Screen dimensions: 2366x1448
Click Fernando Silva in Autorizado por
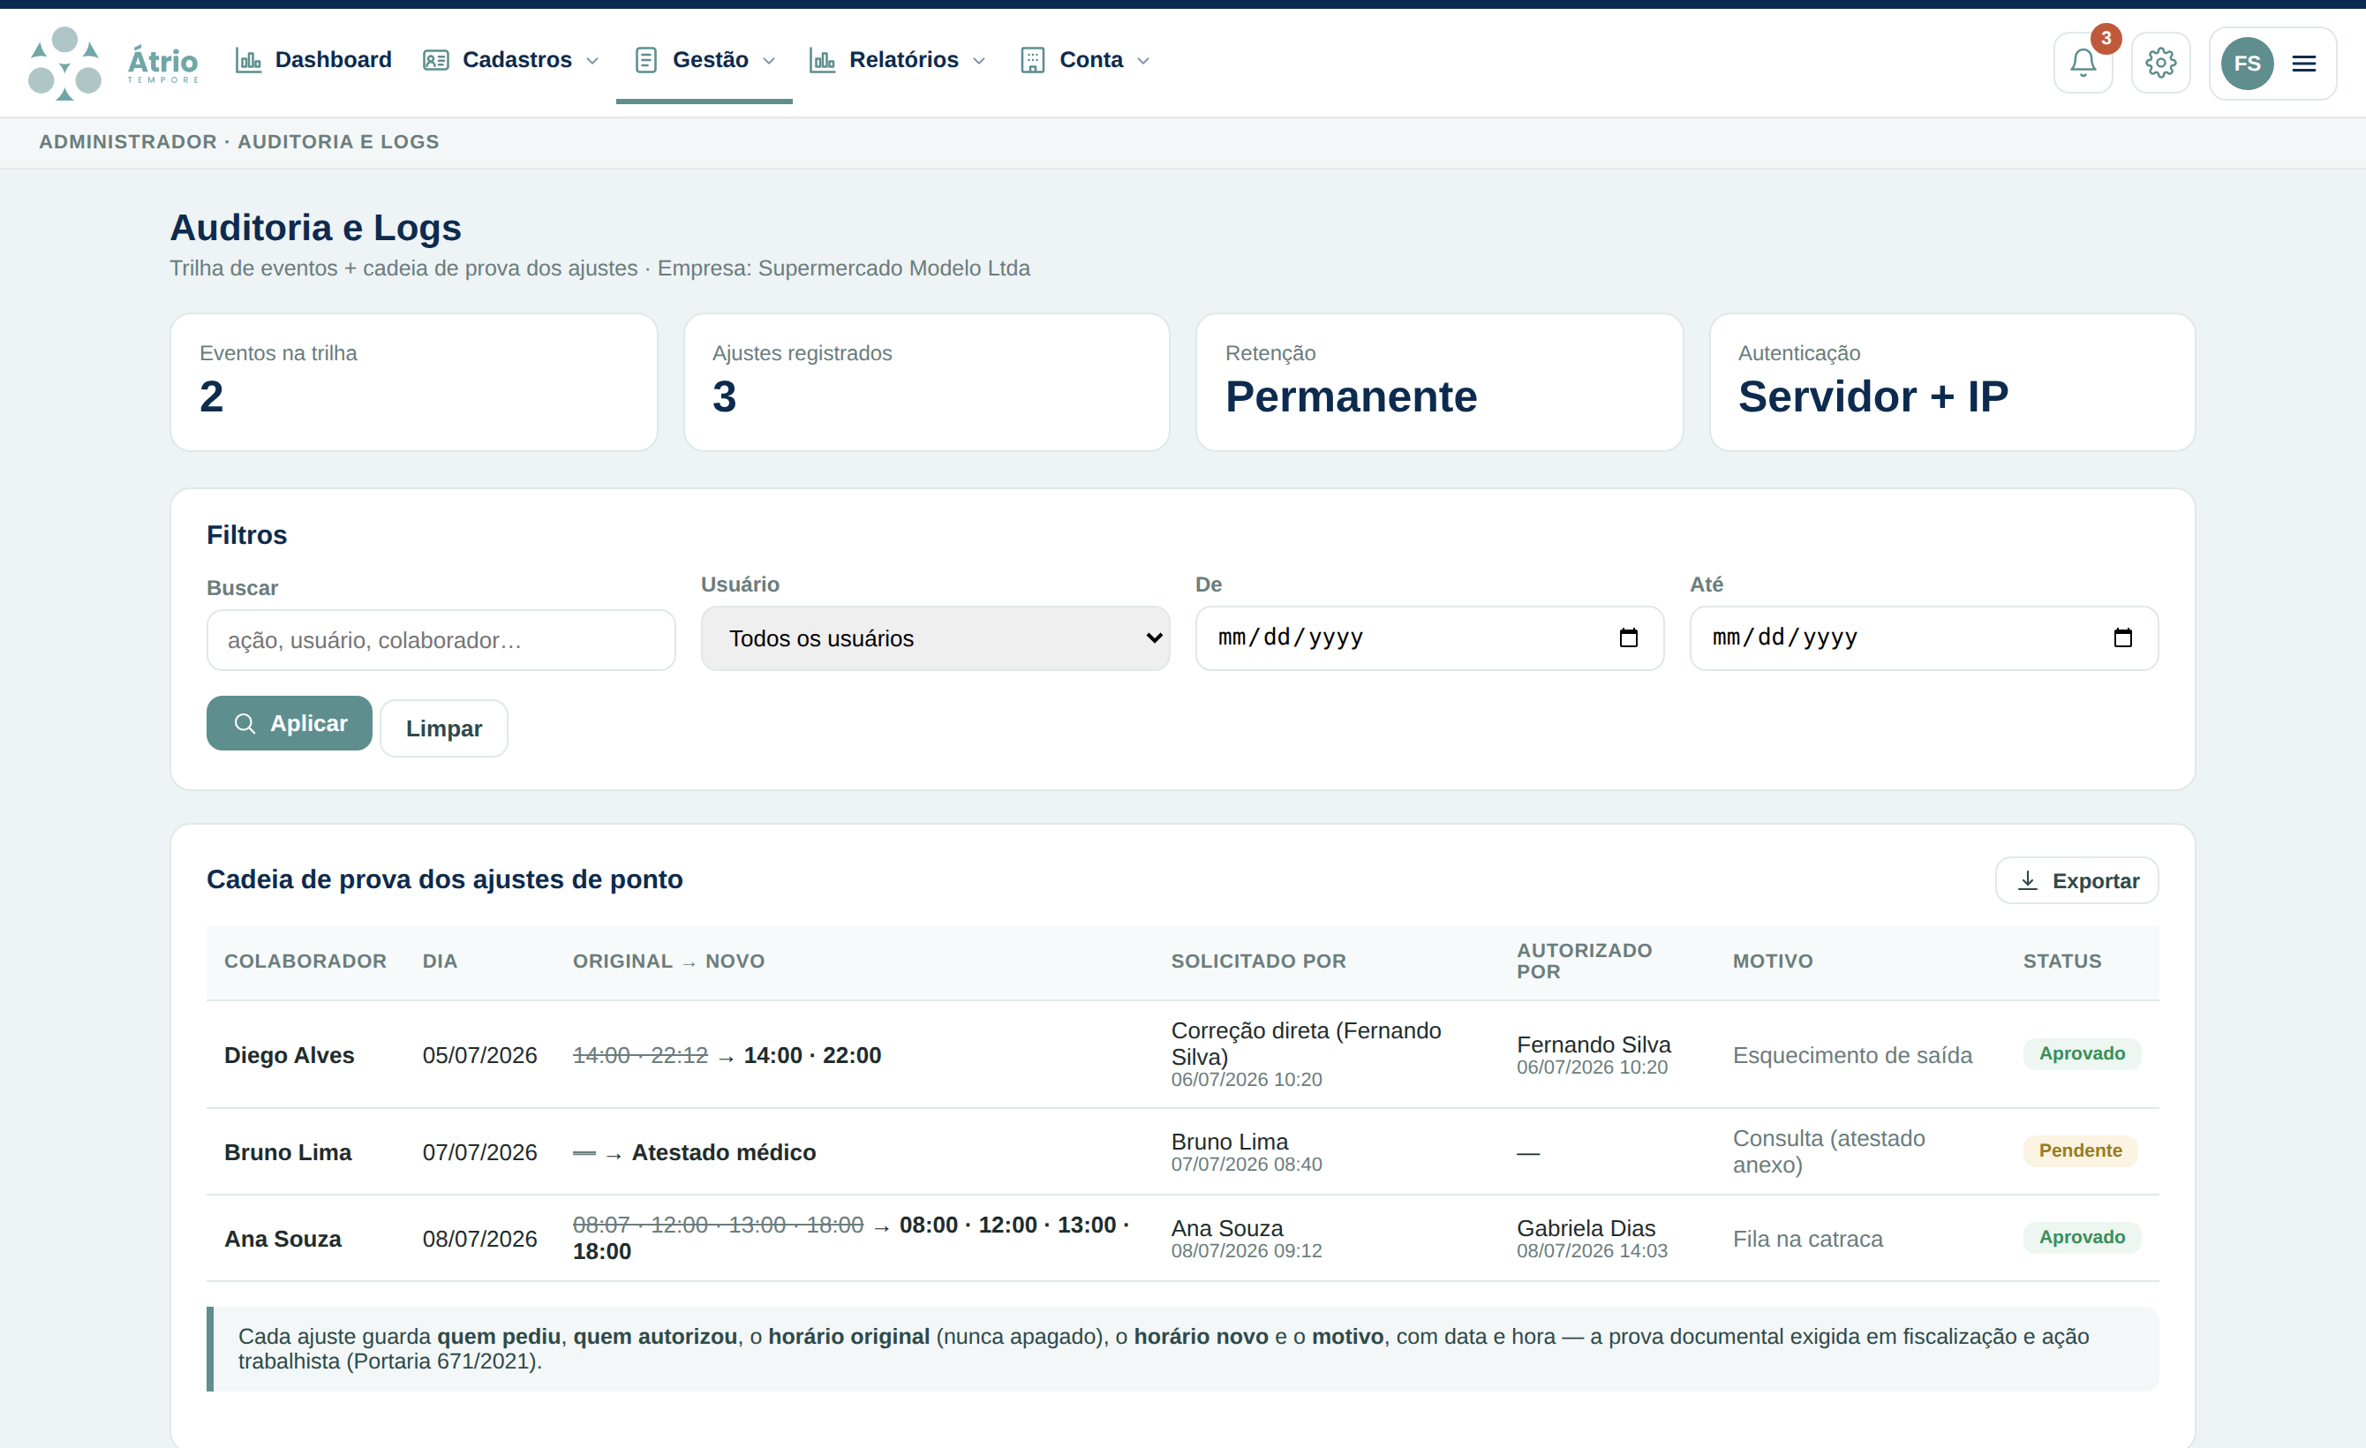[1593, 1045]
